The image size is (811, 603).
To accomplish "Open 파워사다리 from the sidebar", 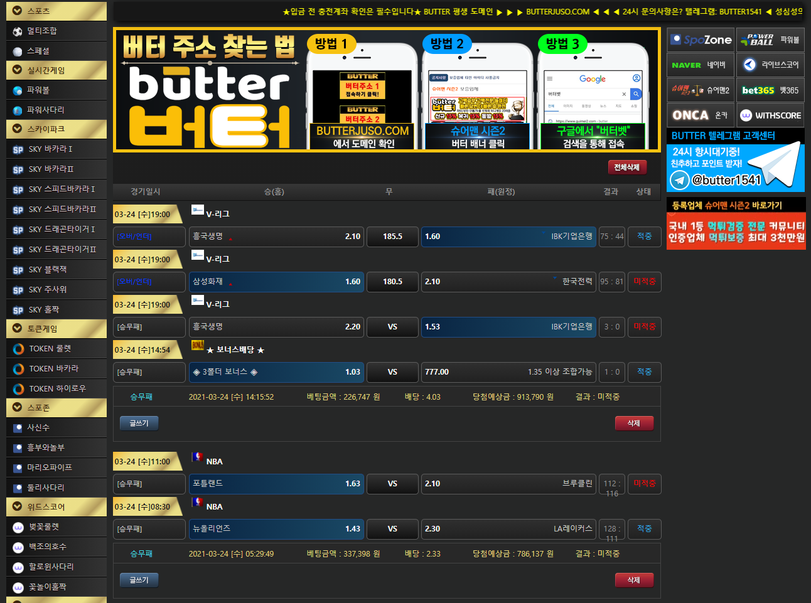I will click(46, 110).
